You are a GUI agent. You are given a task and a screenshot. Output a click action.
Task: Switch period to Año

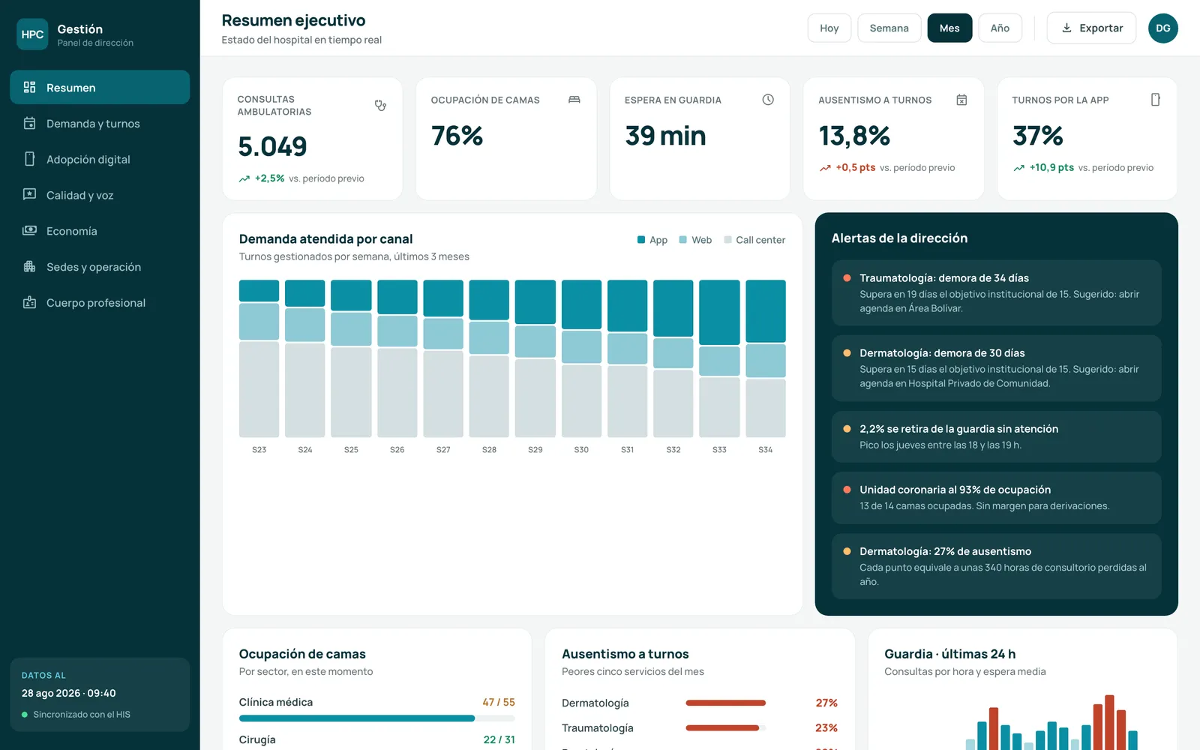pos(1000,28)
